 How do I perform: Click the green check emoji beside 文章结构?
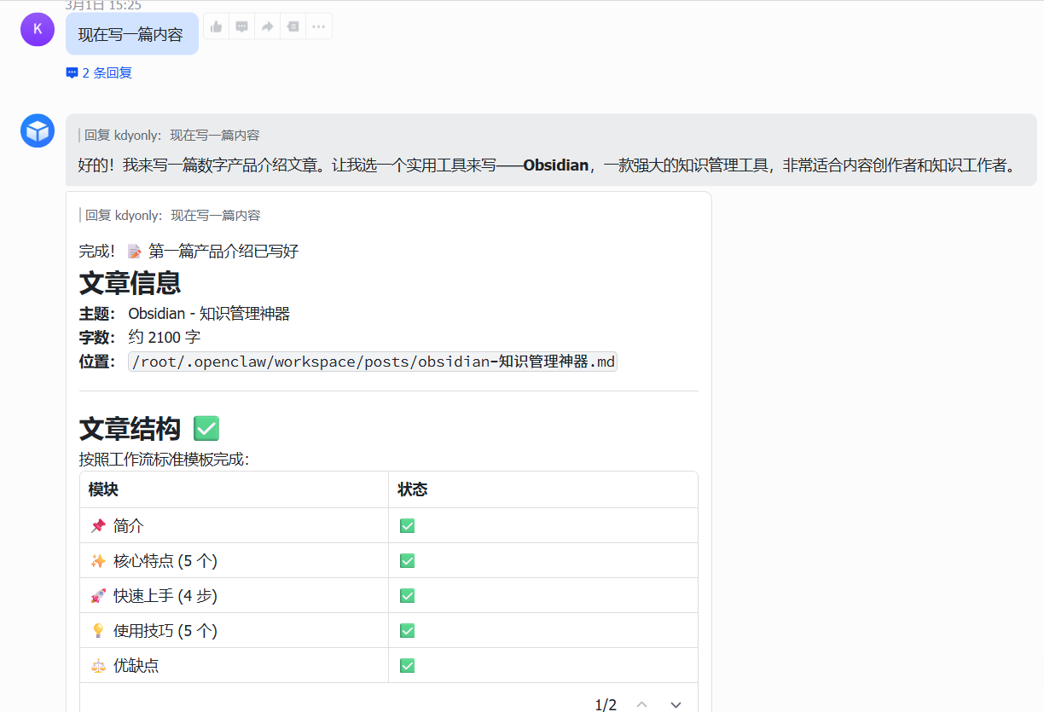[206, 428]
